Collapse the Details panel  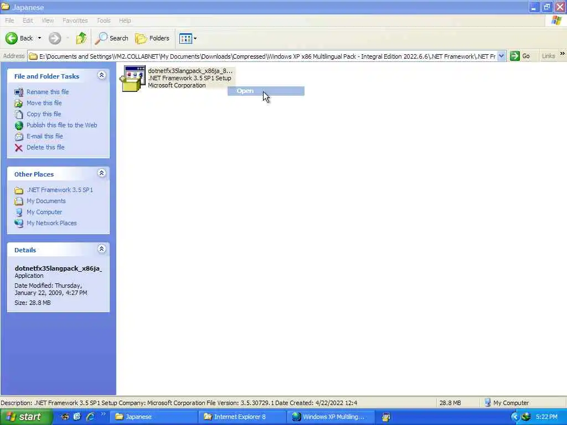[102, 249]
